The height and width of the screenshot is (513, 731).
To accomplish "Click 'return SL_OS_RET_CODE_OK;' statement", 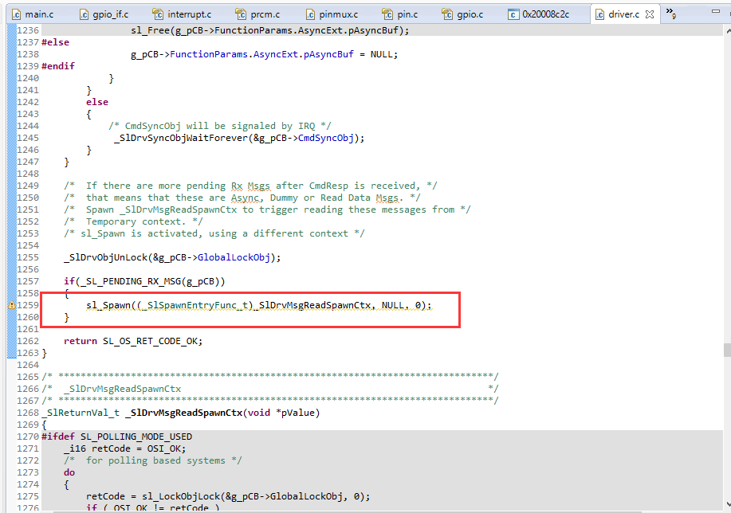I will [133, 341].
